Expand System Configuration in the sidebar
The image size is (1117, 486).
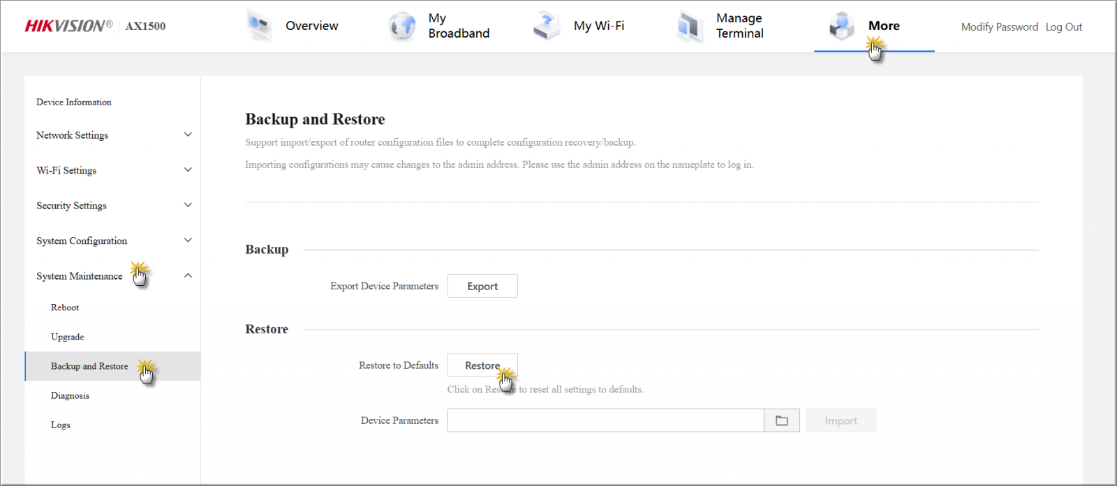[188, 241]
